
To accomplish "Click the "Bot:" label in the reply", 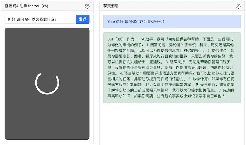I will tap(111, 39).
